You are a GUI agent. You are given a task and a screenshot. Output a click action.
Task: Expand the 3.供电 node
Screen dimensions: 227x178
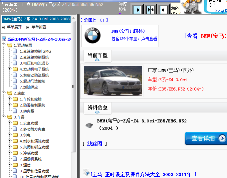9,135
